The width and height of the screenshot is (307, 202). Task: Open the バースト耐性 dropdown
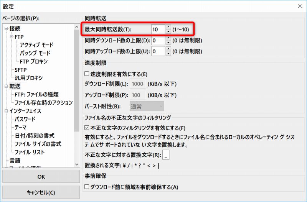tap(147, 106)
